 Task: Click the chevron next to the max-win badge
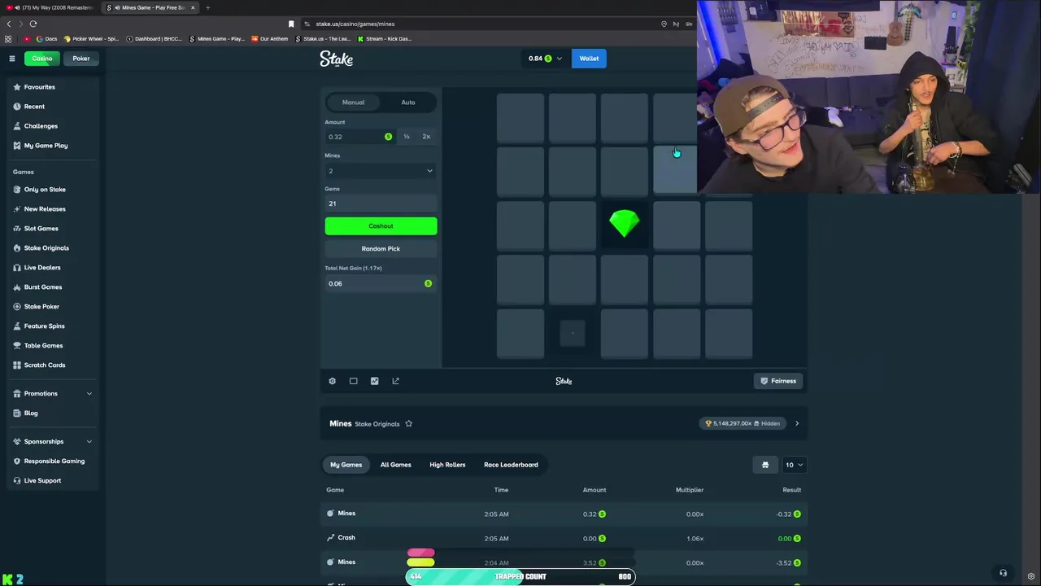click(796, 424)
